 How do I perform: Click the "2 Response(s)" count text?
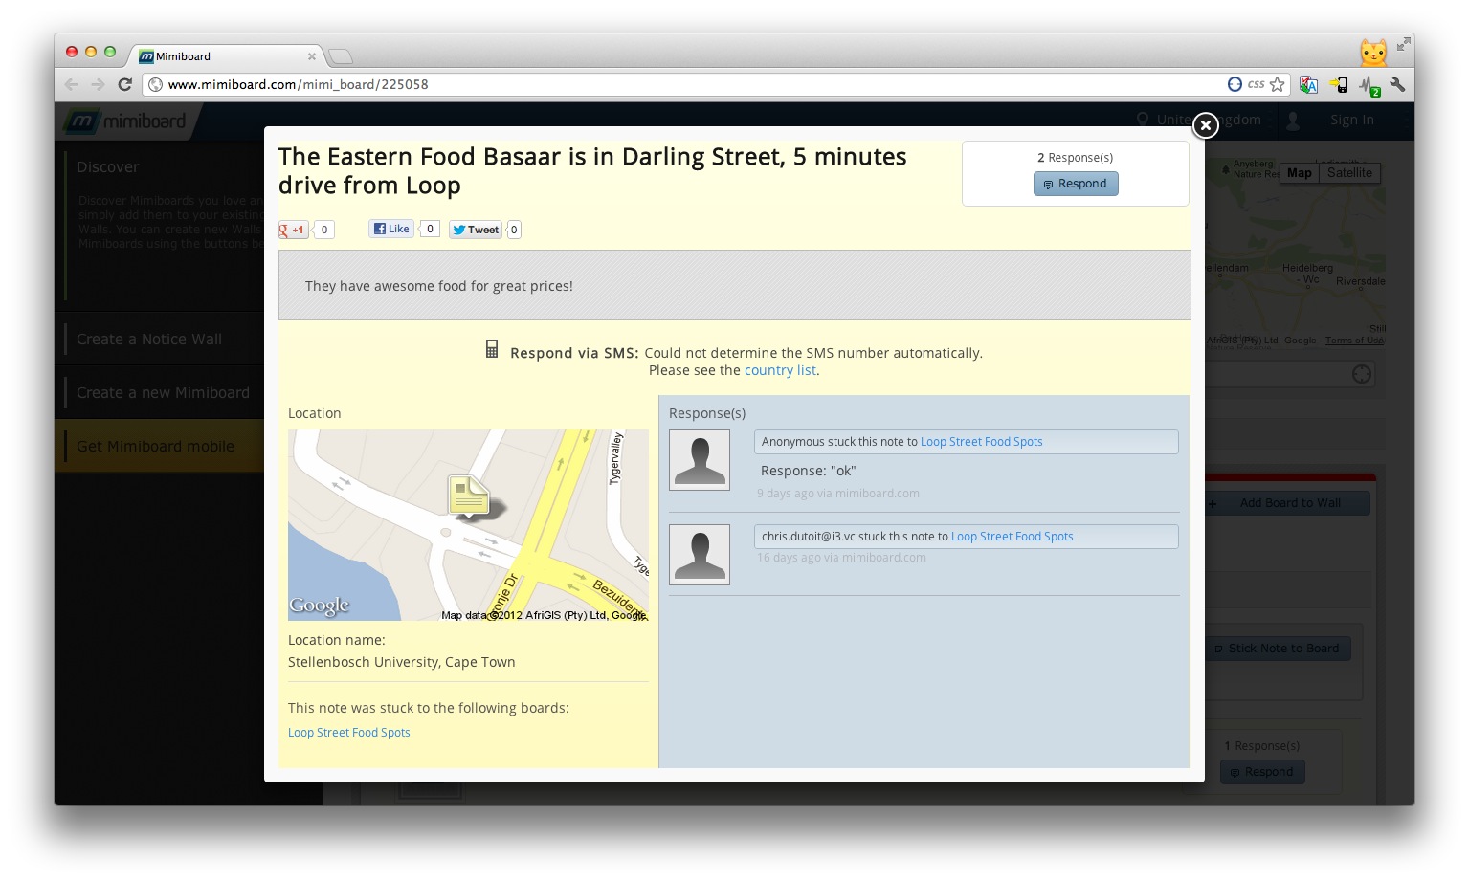(1076, 158)
